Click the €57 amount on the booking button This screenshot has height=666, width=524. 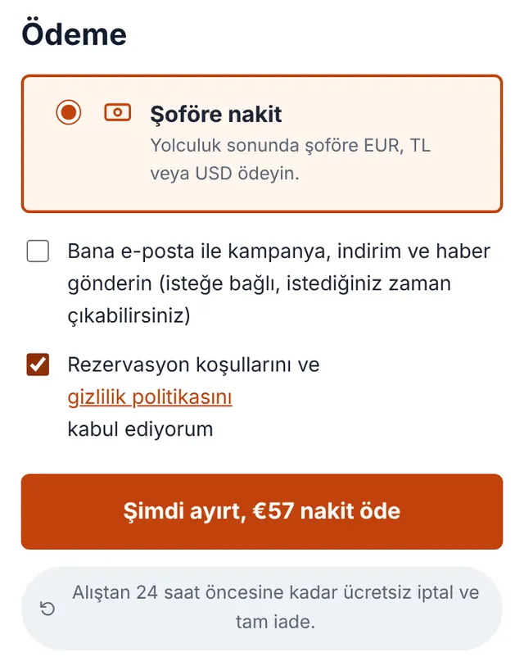[x=273, y=511]
